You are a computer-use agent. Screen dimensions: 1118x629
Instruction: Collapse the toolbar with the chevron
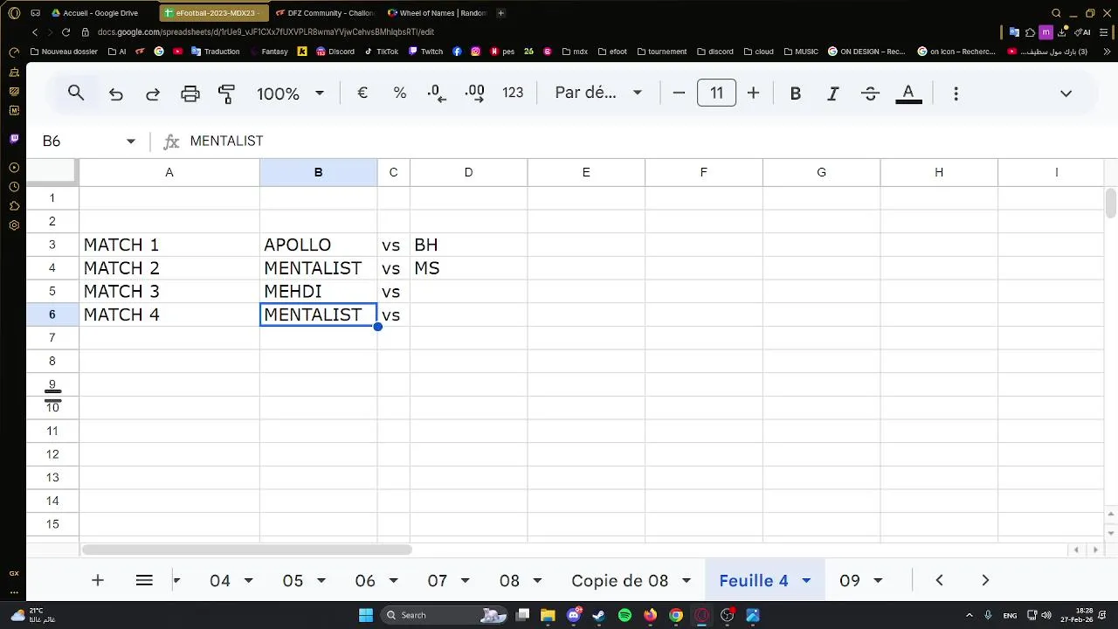[x=1066, y=93]
